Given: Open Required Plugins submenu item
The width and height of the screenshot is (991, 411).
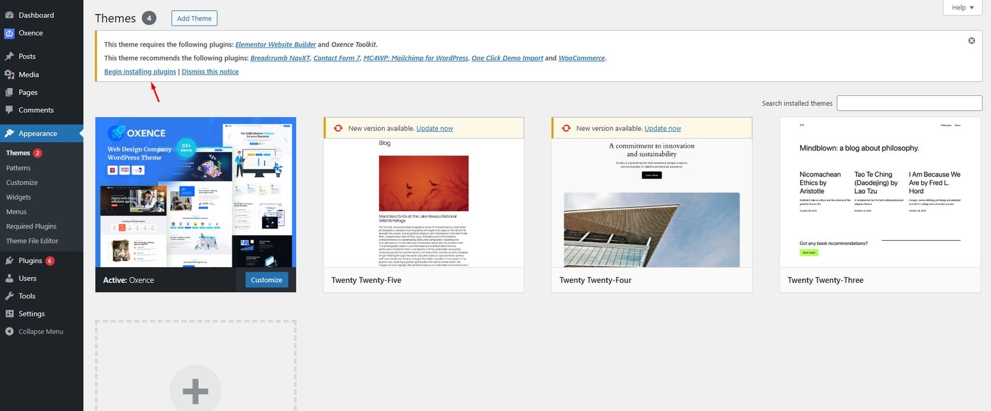Looking at the screenshot, I should click(31, 227).
